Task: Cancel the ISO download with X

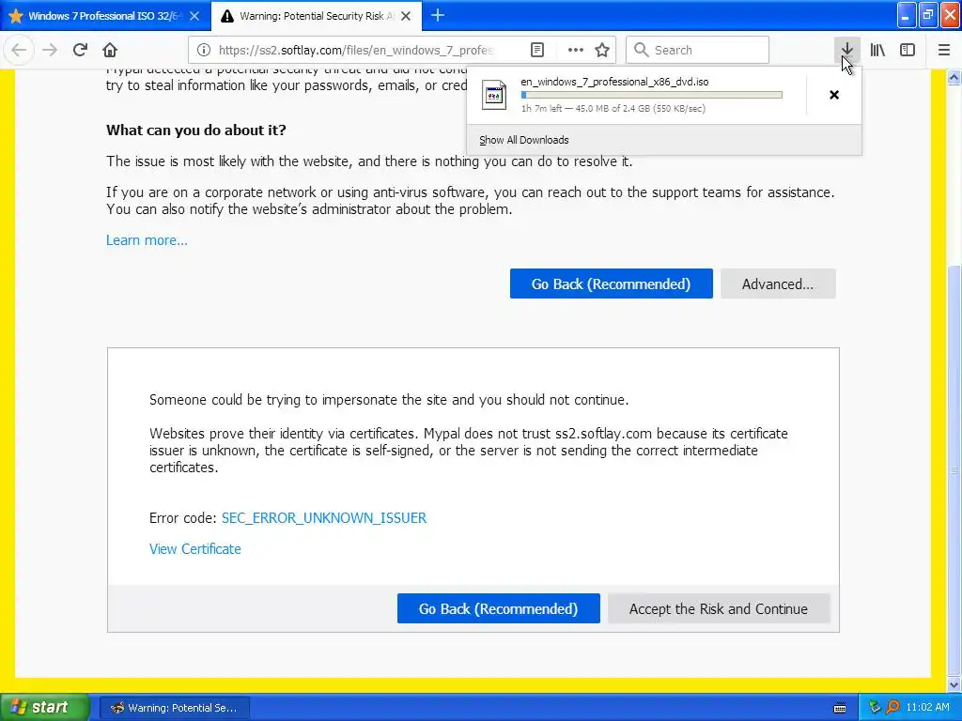Action: 834,95
